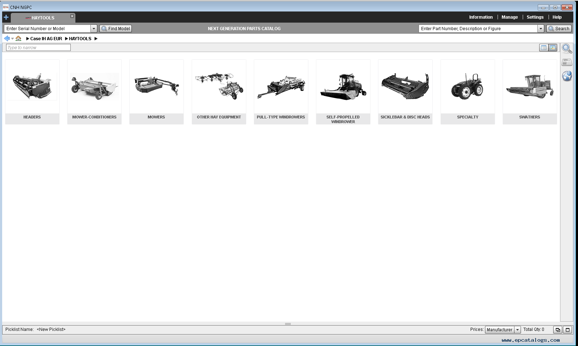Open the part number search history dropdown

point(540,28)
